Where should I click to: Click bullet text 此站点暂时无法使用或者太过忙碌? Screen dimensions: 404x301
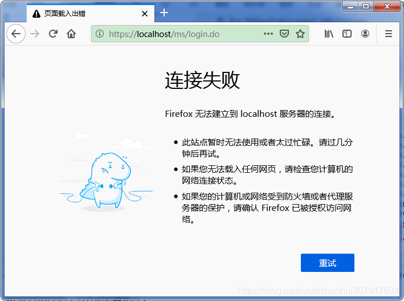(x=267, y=148)
